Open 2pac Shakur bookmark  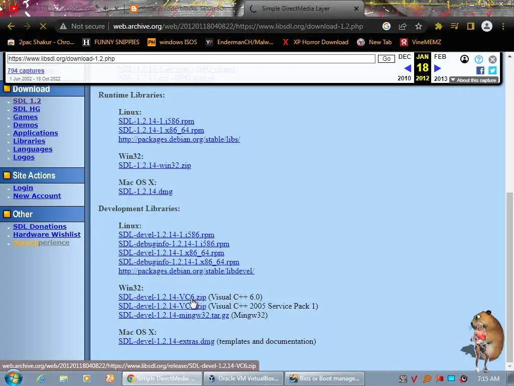pyautogui.click(x=42, y=42)
